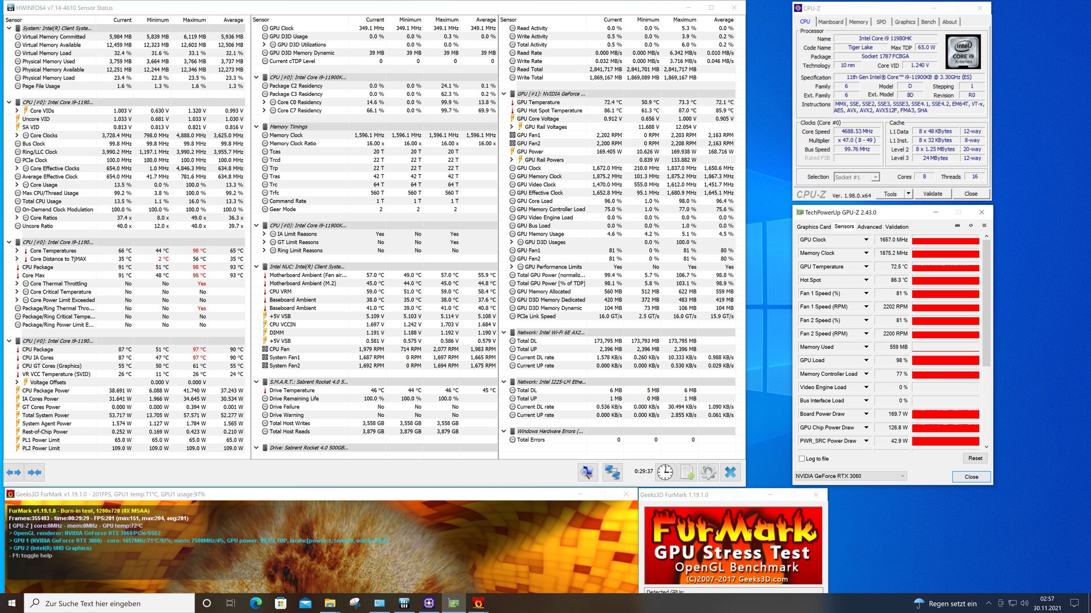Switch to CPU-Z Mainboard tab
The image size is (1091, 613).
tap(830, 22)
